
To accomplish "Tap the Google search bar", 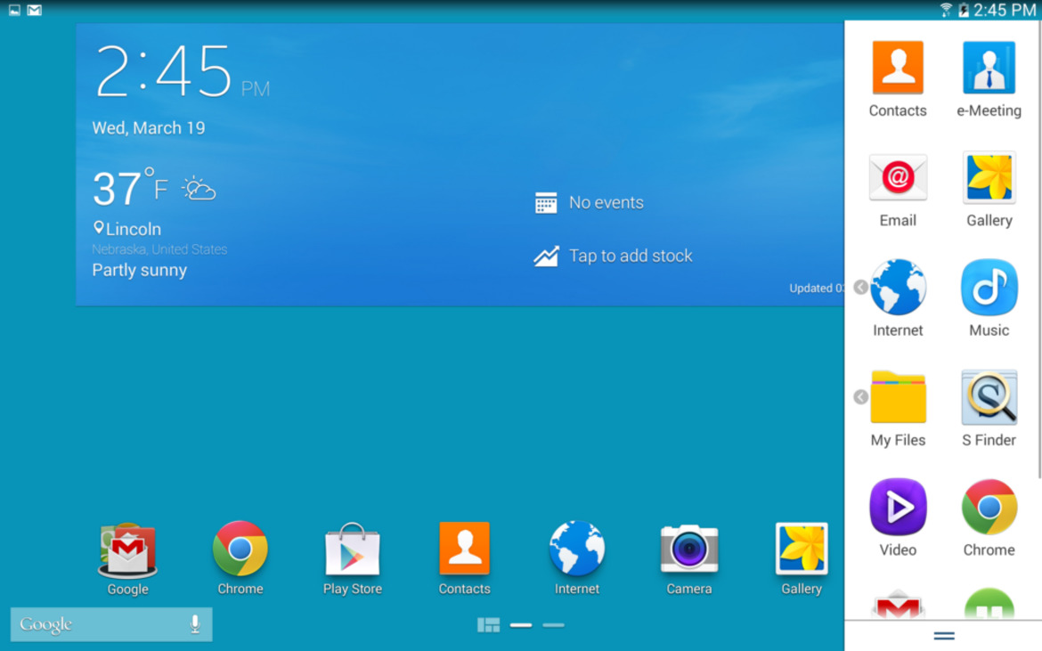I will [x=111, y=623].
